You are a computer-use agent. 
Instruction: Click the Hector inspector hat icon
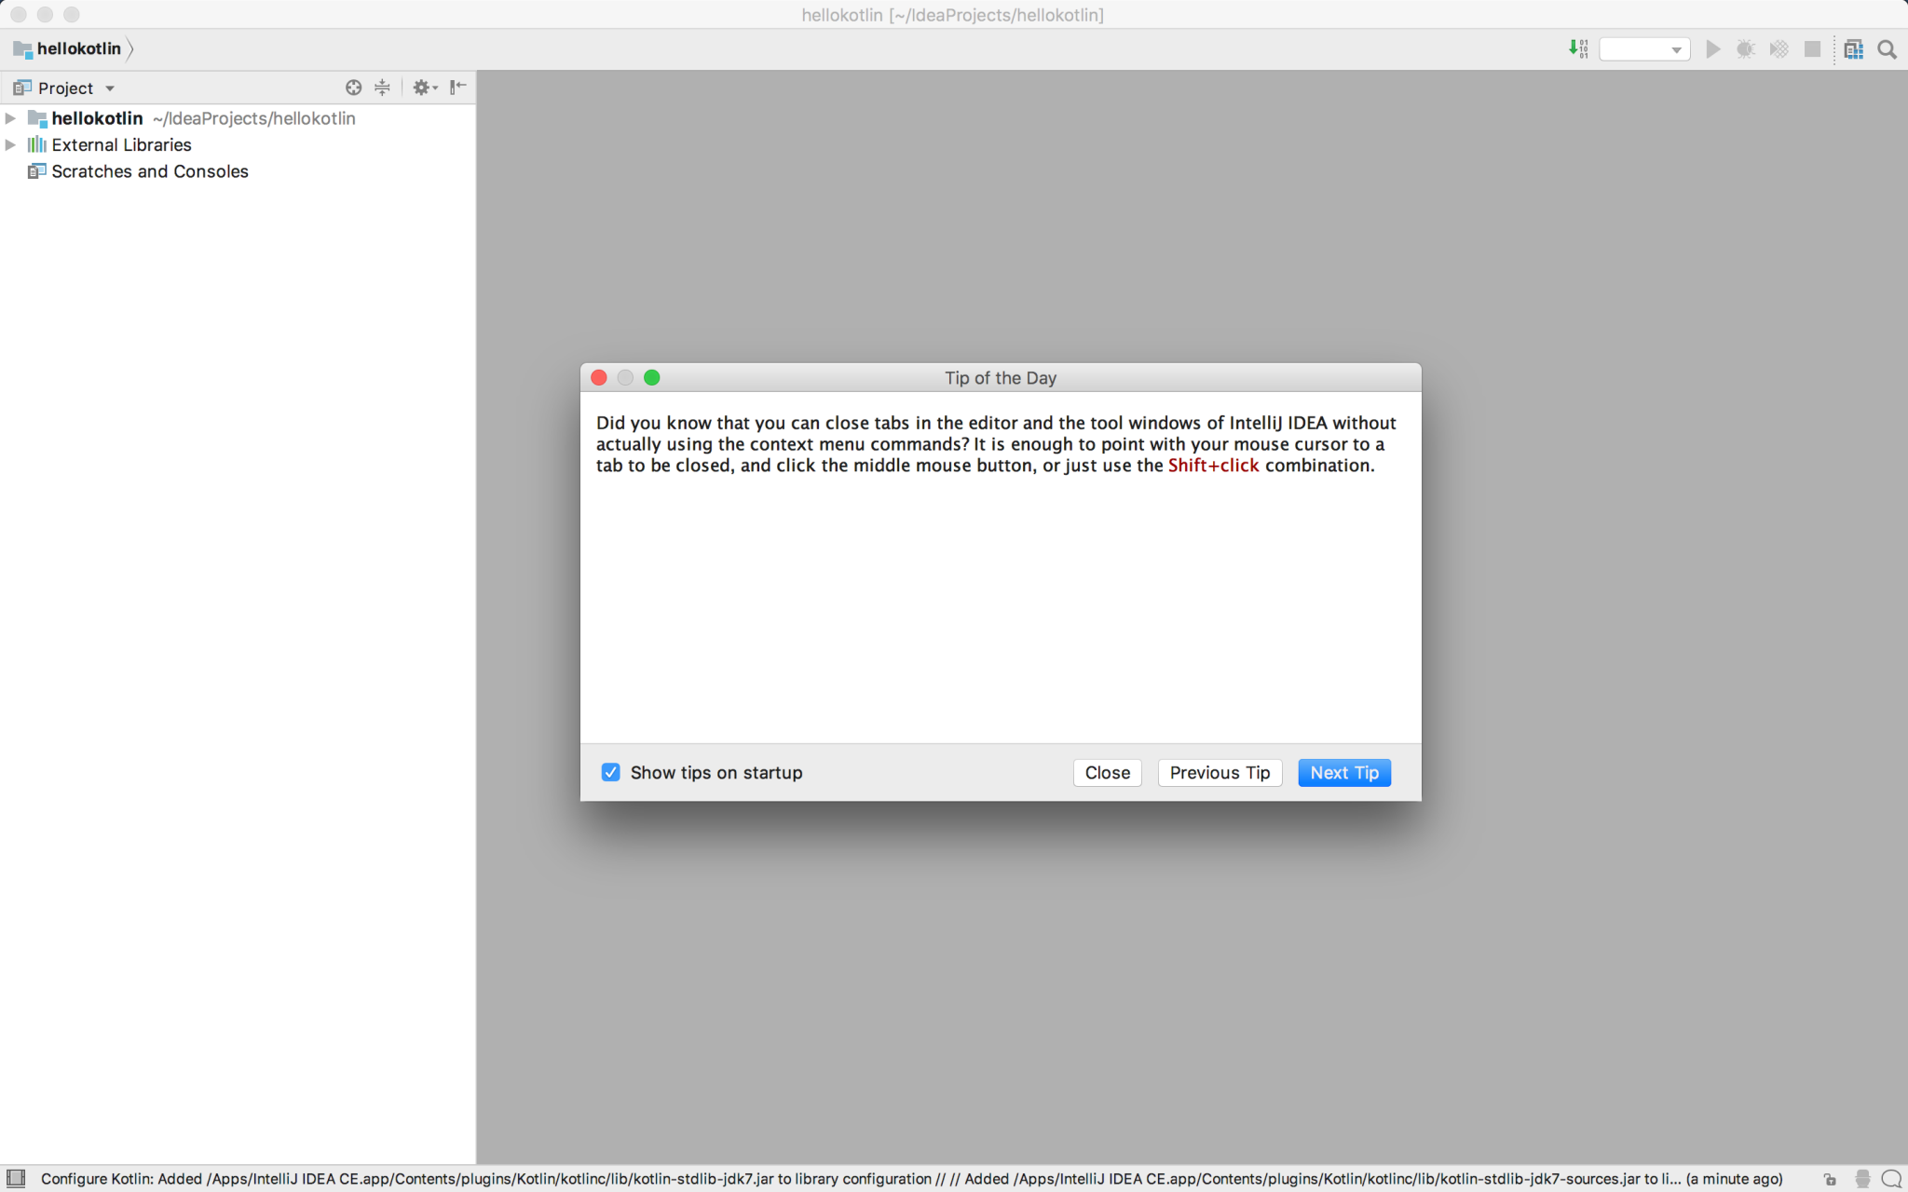point(1862,1178)
